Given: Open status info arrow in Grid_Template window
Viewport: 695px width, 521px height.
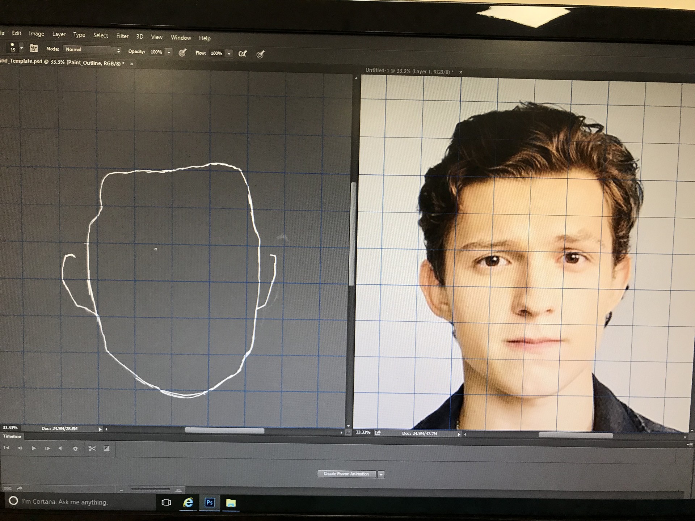Looking at the screenshot, I should point(100,429).
